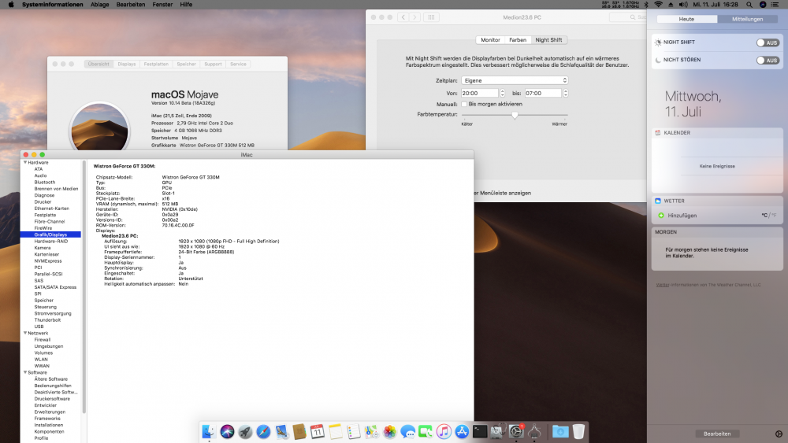Open Speicher tab in About This Mac

[x=186, y=65]
